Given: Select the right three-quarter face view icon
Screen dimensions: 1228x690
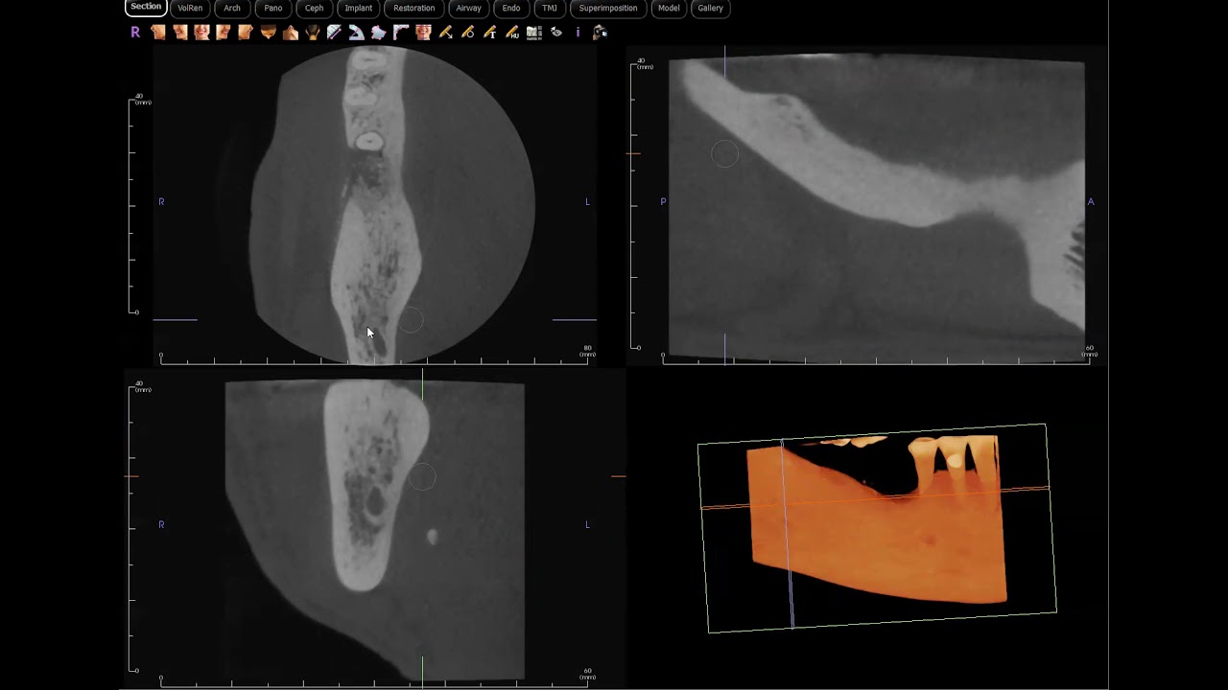Looking at the screenshot, I should pyautogui.click(x=180, y=32).
